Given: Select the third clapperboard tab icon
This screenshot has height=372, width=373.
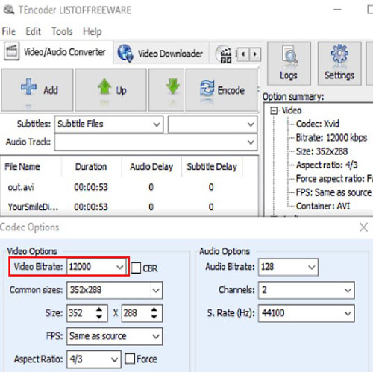Looking at the screenshot, I should tap(225, 54).
